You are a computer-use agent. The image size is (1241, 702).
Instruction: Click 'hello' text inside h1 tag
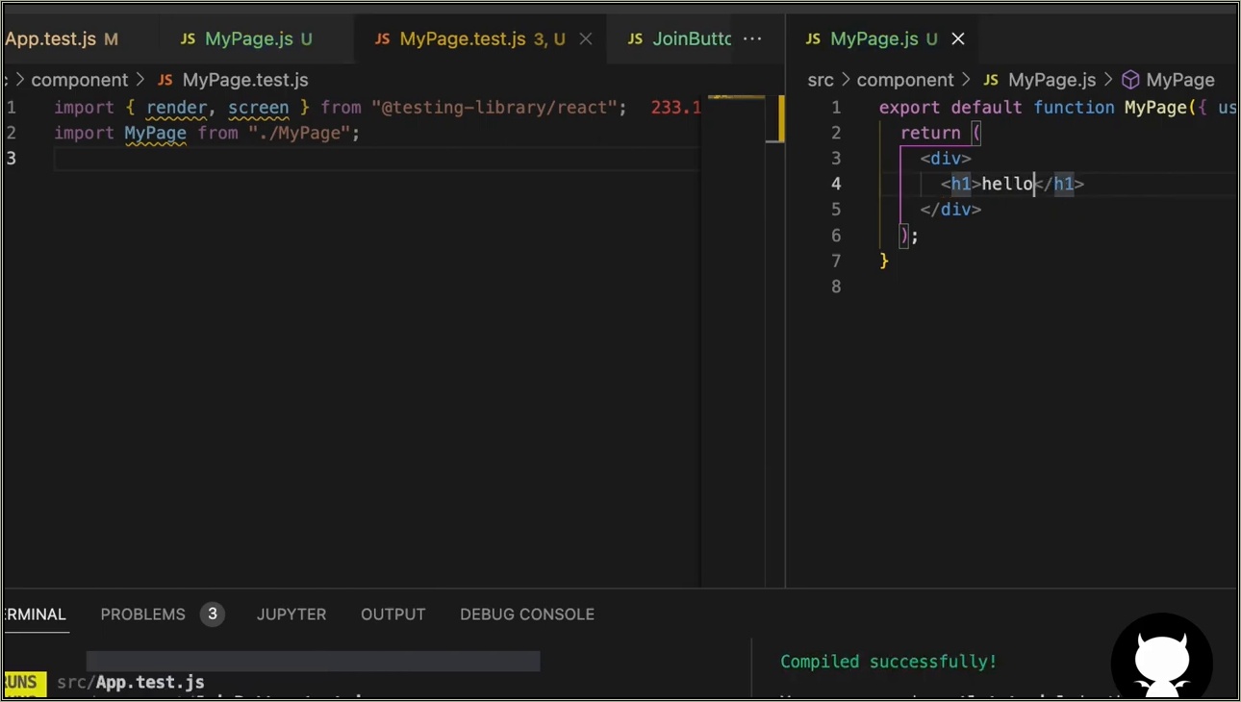coord(1007,184)
